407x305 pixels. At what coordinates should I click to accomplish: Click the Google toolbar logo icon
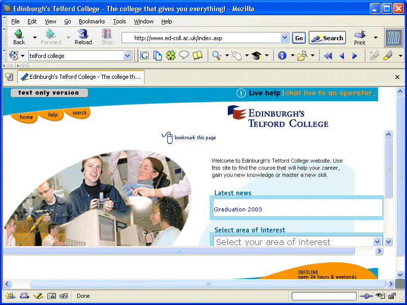coord(13,55)
